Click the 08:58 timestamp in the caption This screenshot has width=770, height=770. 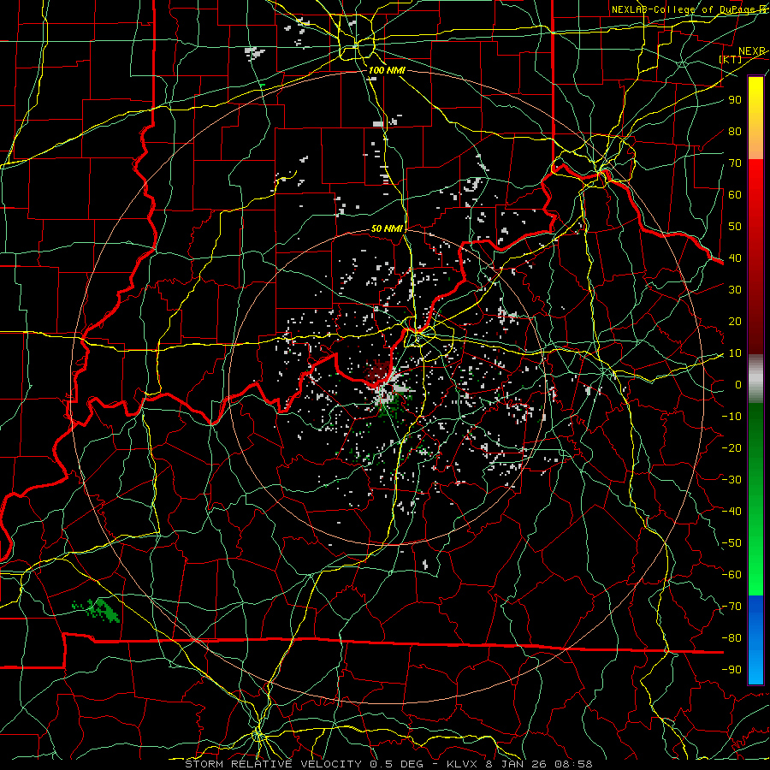point(572,764)
